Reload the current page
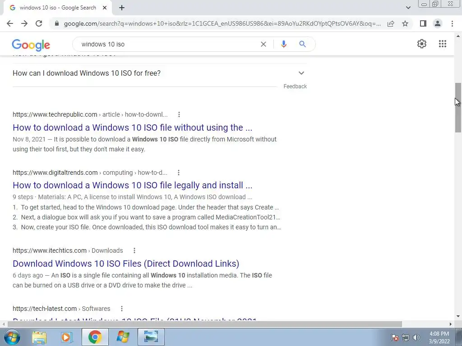Image resolution: width=462 pixels, height=346 pixels. (x=39, y=23)
